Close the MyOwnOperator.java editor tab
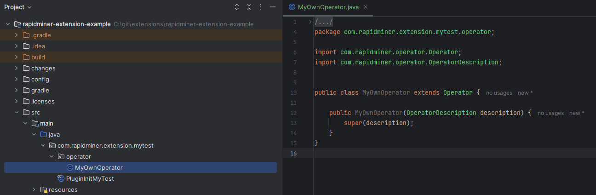The width and height of the screenshot is (596, 195). 366,7
